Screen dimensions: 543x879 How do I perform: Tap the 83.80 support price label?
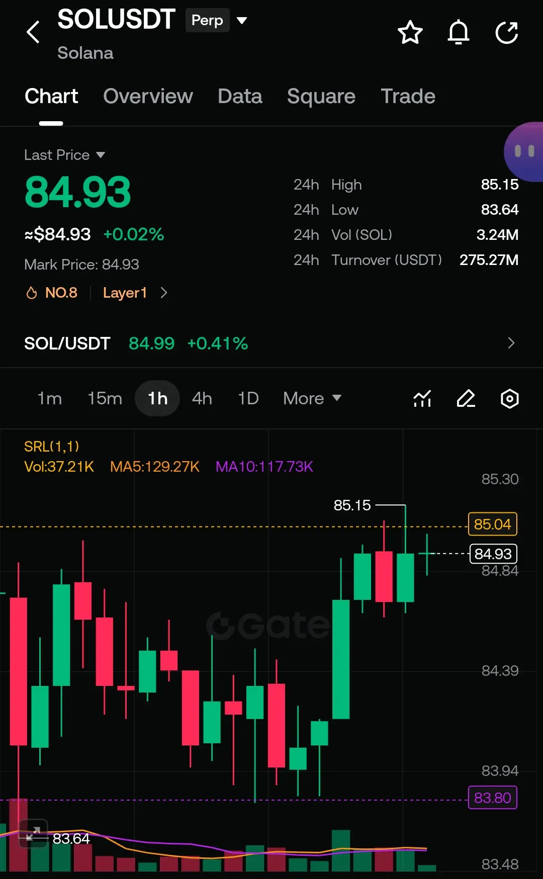[x=492, y=798]
